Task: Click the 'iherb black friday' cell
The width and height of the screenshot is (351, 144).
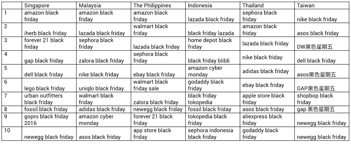Action: (50, 30)
